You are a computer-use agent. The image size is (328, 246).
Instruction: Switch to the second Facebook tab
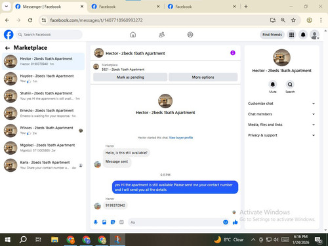click(x=125, y=7)
